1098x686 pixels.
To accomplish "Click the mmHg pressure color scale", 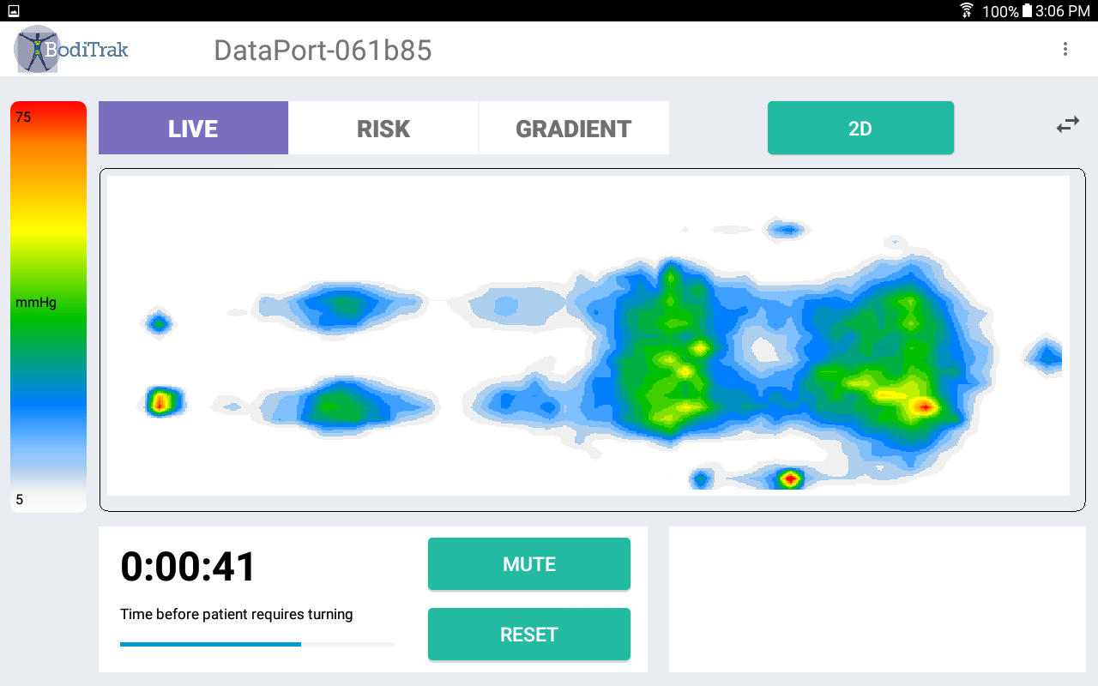I will coord(48,307).
